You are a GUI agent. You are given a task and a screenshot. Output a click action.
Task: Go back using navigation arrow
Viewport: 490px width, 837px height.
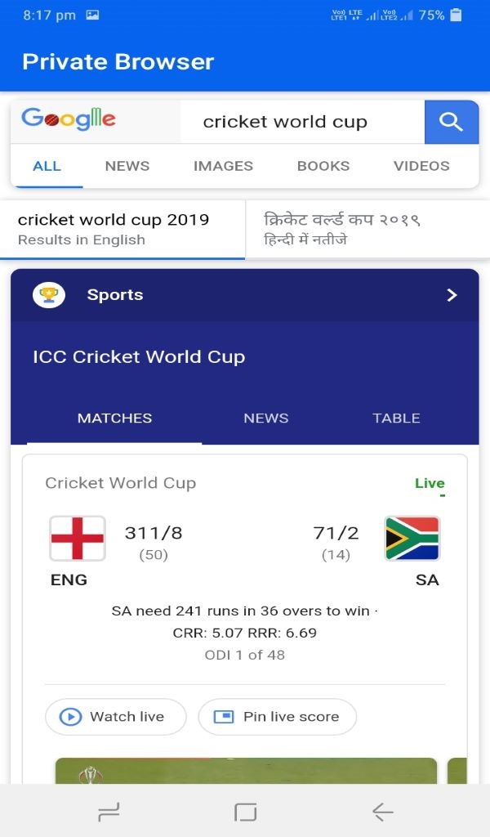pos(382,812)
